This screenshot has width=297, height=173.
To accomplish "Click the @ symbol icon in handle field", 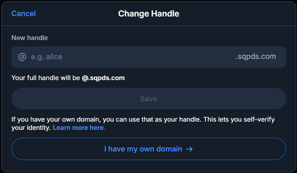I will 22,57.
